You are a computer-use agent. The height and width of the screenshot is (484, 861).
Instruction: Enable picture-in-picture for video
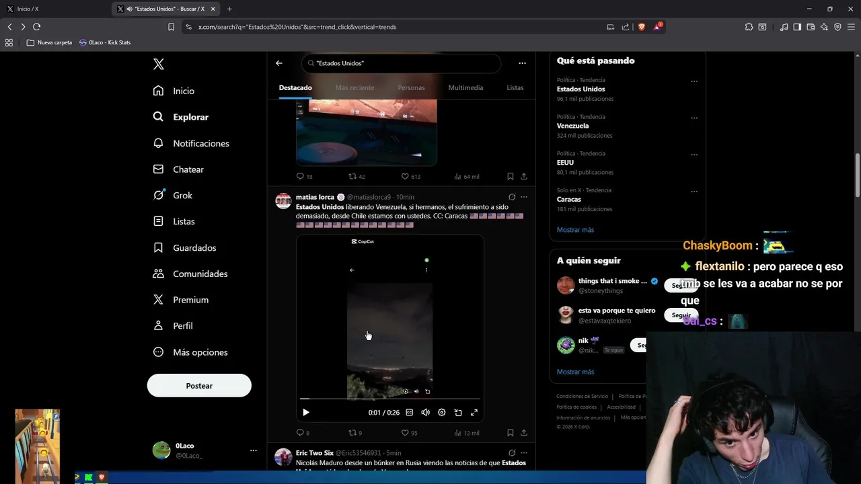coord(458,413)
